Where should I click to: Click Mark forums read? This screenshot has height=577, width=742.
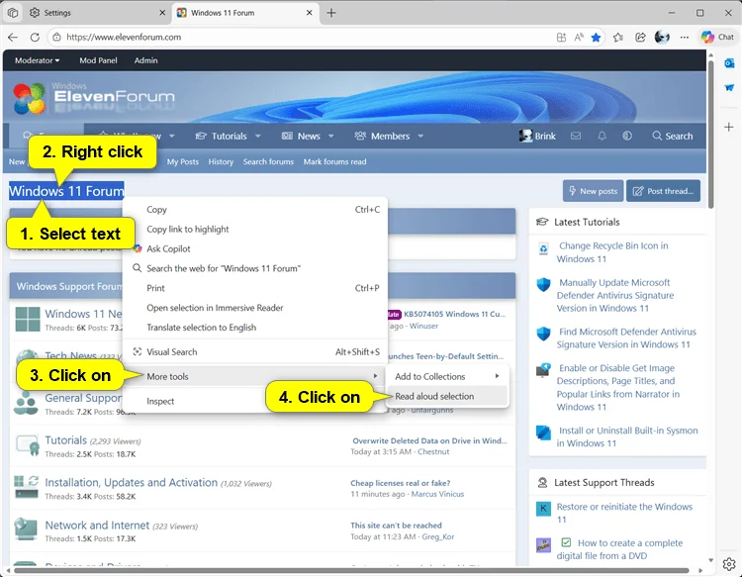coord(334,162)
